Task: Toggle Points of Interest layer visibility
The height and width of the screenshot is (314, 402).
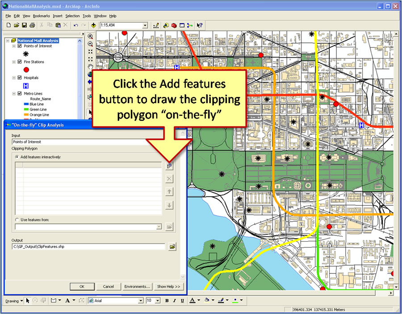Action: tap(20, 46)
